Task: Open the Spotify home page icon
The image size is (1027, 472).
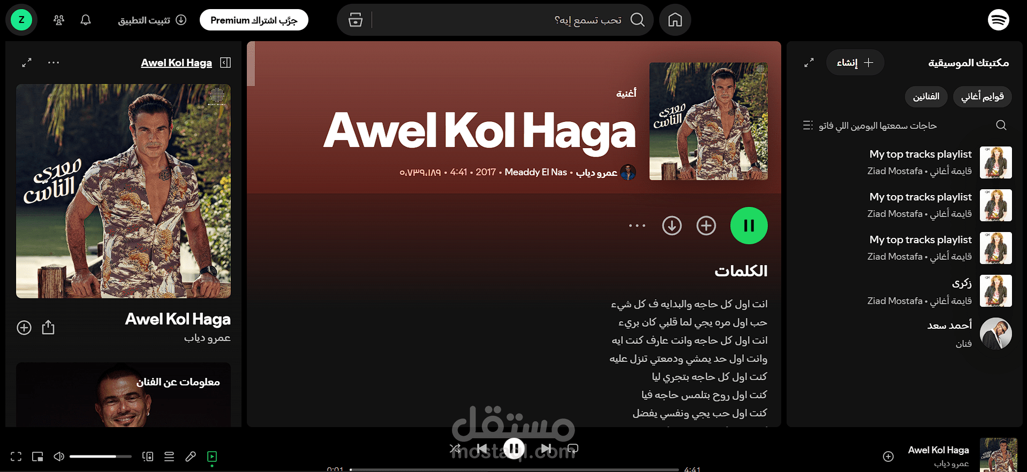Action: [x=675, y=20]
